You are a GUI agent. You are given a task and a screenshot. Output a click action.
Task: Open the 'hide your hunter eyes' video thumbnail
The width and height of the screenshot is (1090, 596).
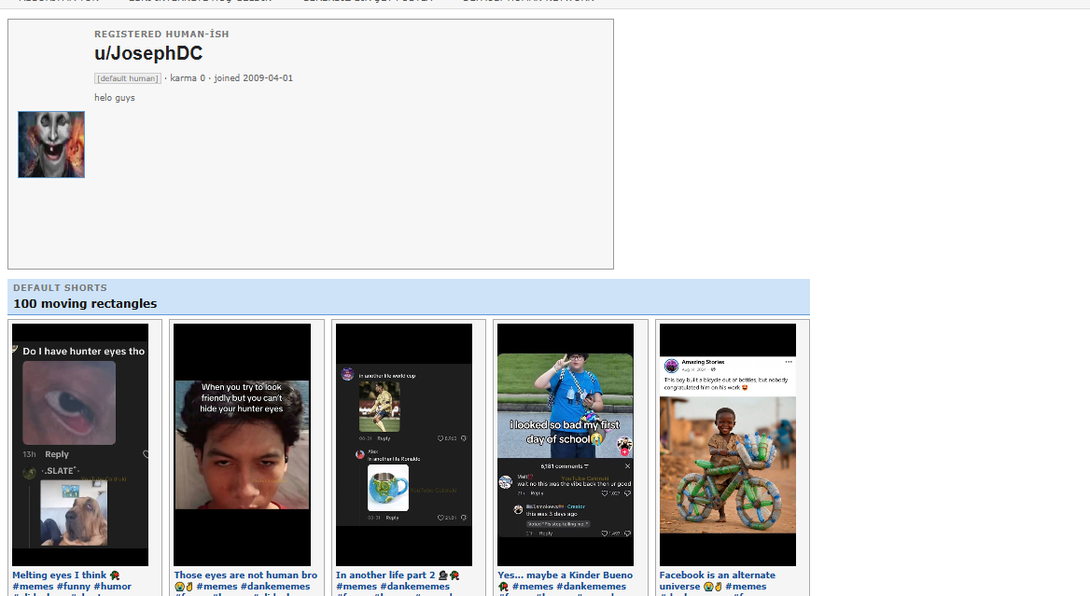[242, 445]
